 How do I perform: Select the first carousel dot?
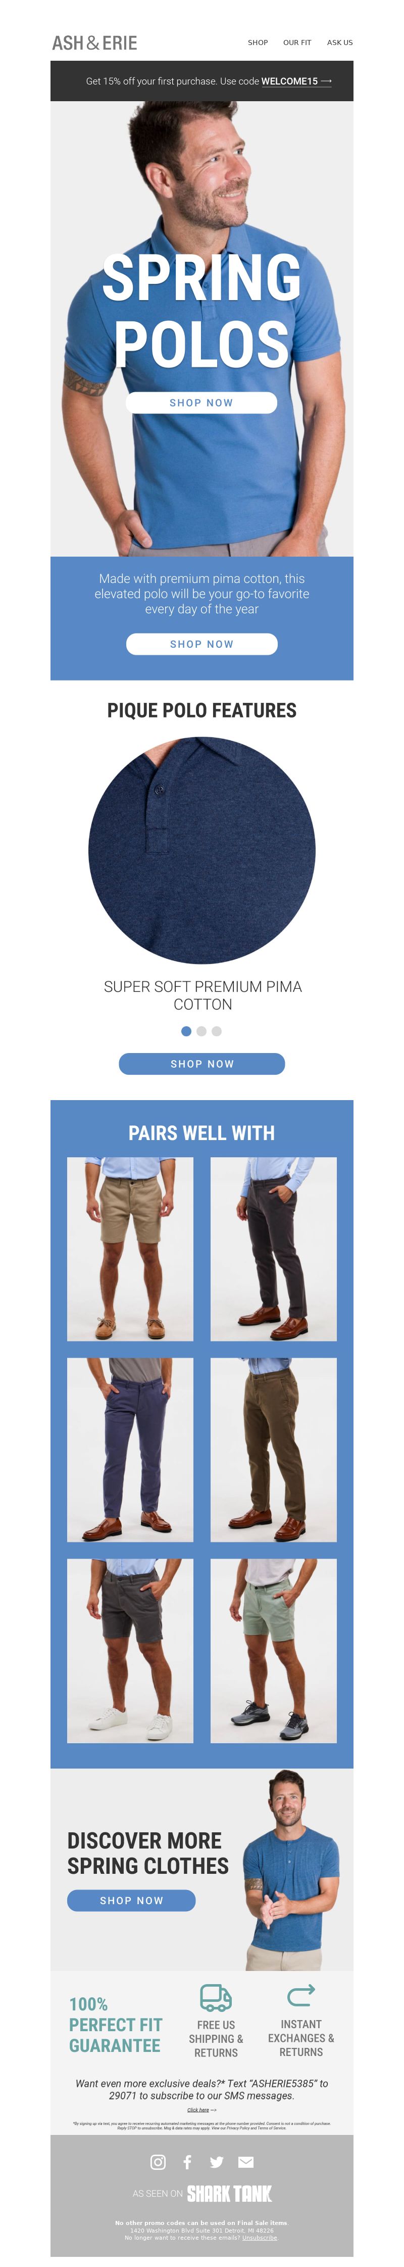(186, 1031)
